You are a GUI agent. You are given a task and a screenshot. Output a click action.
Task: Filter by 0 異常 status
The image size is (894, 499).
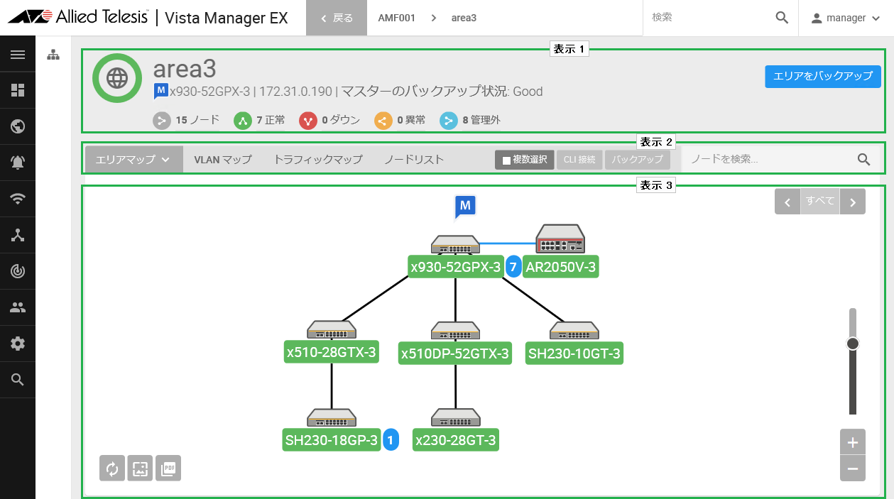point(400,121)
